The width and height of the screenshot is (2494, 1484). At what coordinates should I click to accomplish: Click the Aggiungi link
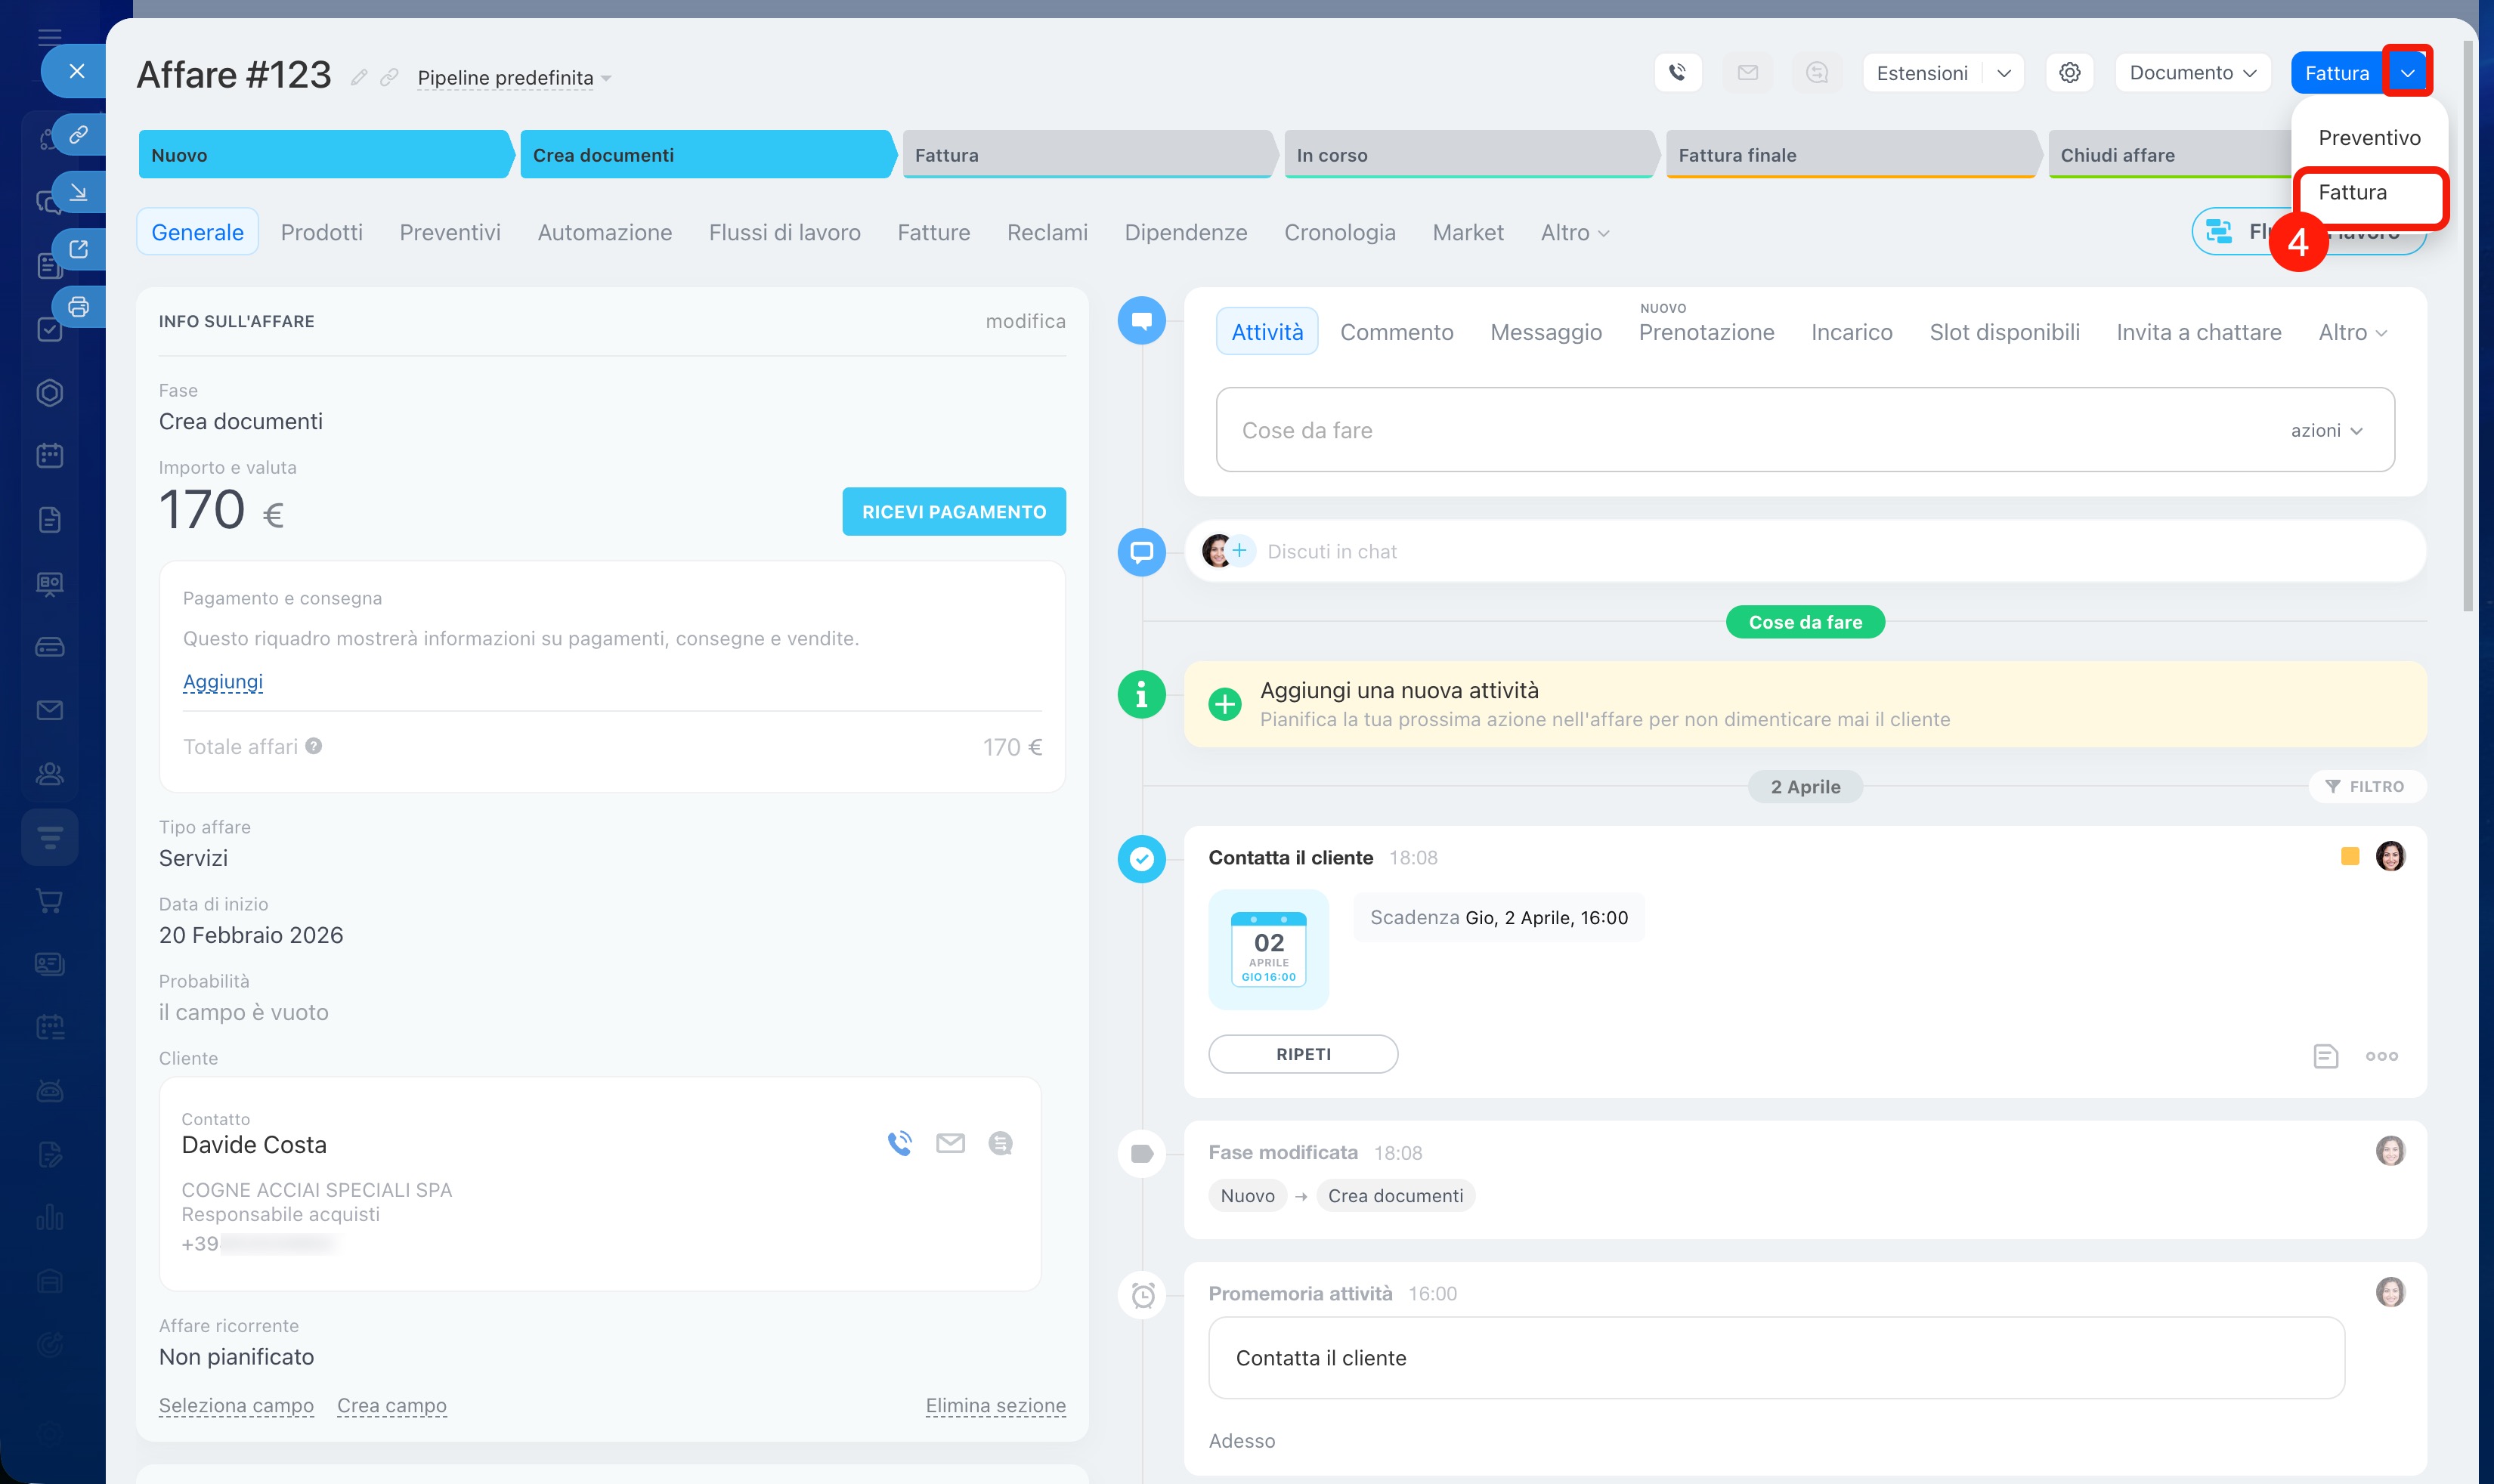coord(222,681)
